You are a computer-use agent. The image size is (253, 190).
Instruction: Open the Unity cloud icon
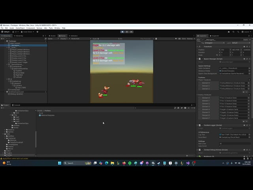click(228, 32)
